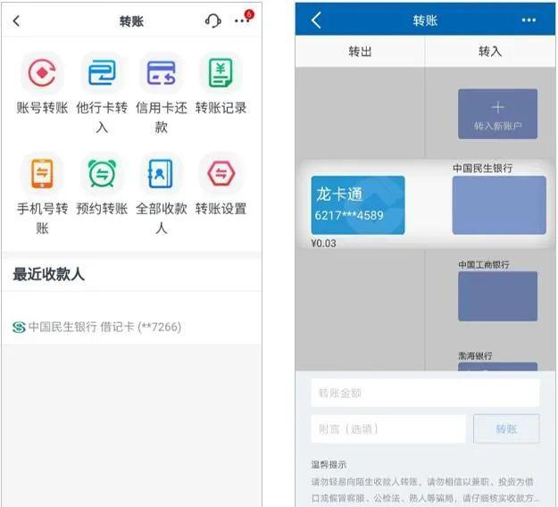Focus the 转账金额 amount field

point(425,393)
